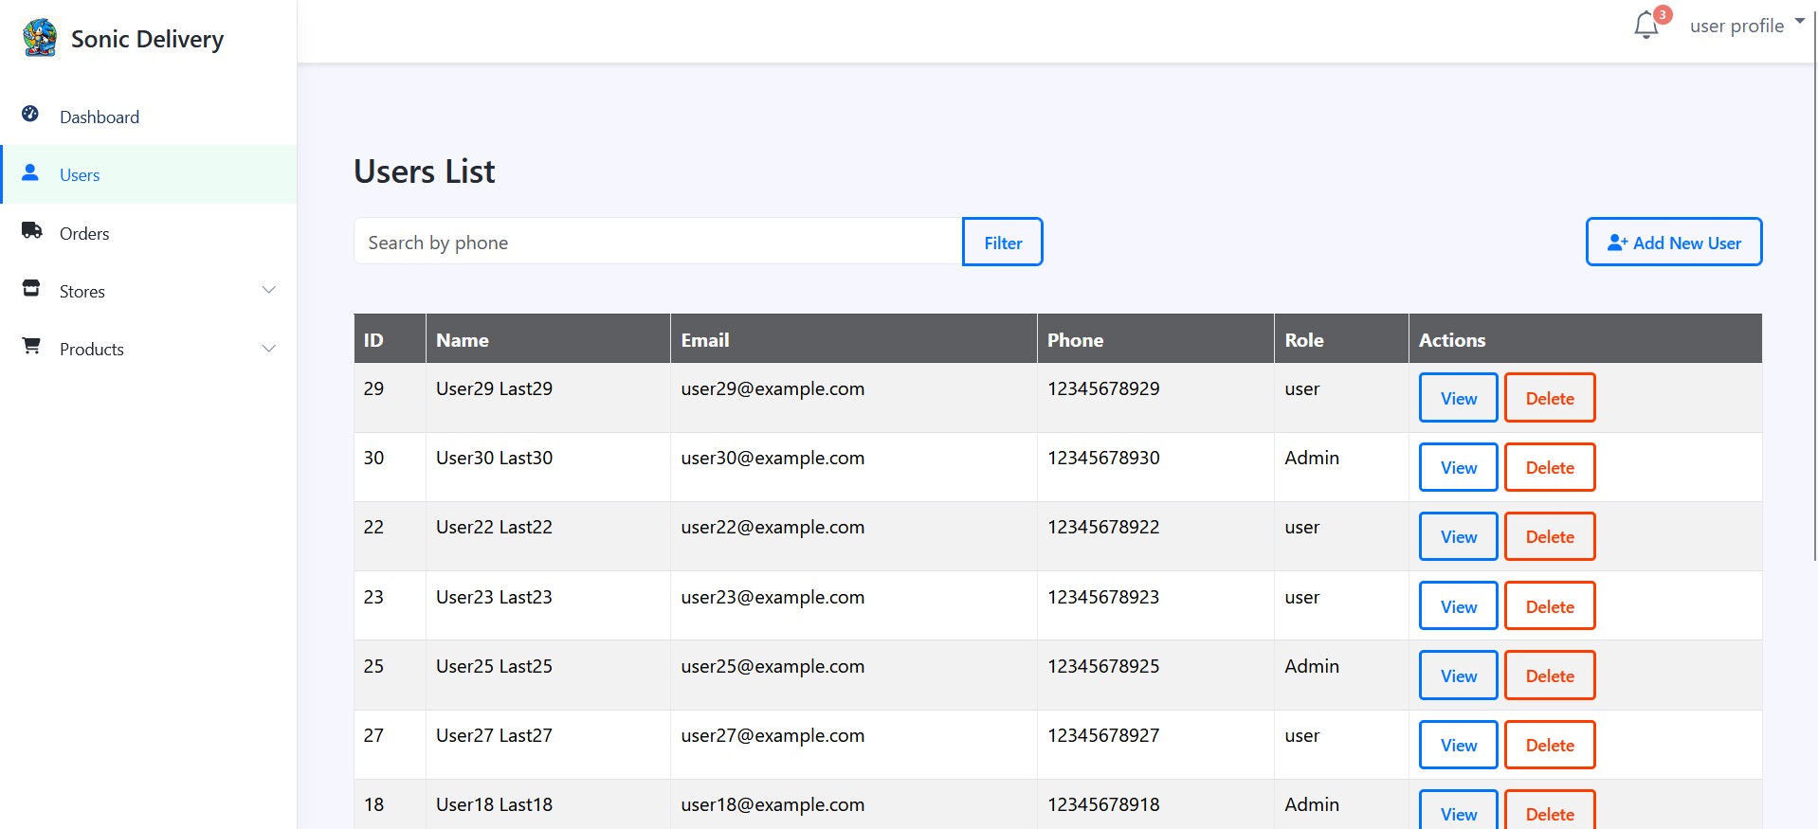Click the Admin role of User25
Image resolution: width=1818 pixels, height=829 pixels.
pos(1312,666)
